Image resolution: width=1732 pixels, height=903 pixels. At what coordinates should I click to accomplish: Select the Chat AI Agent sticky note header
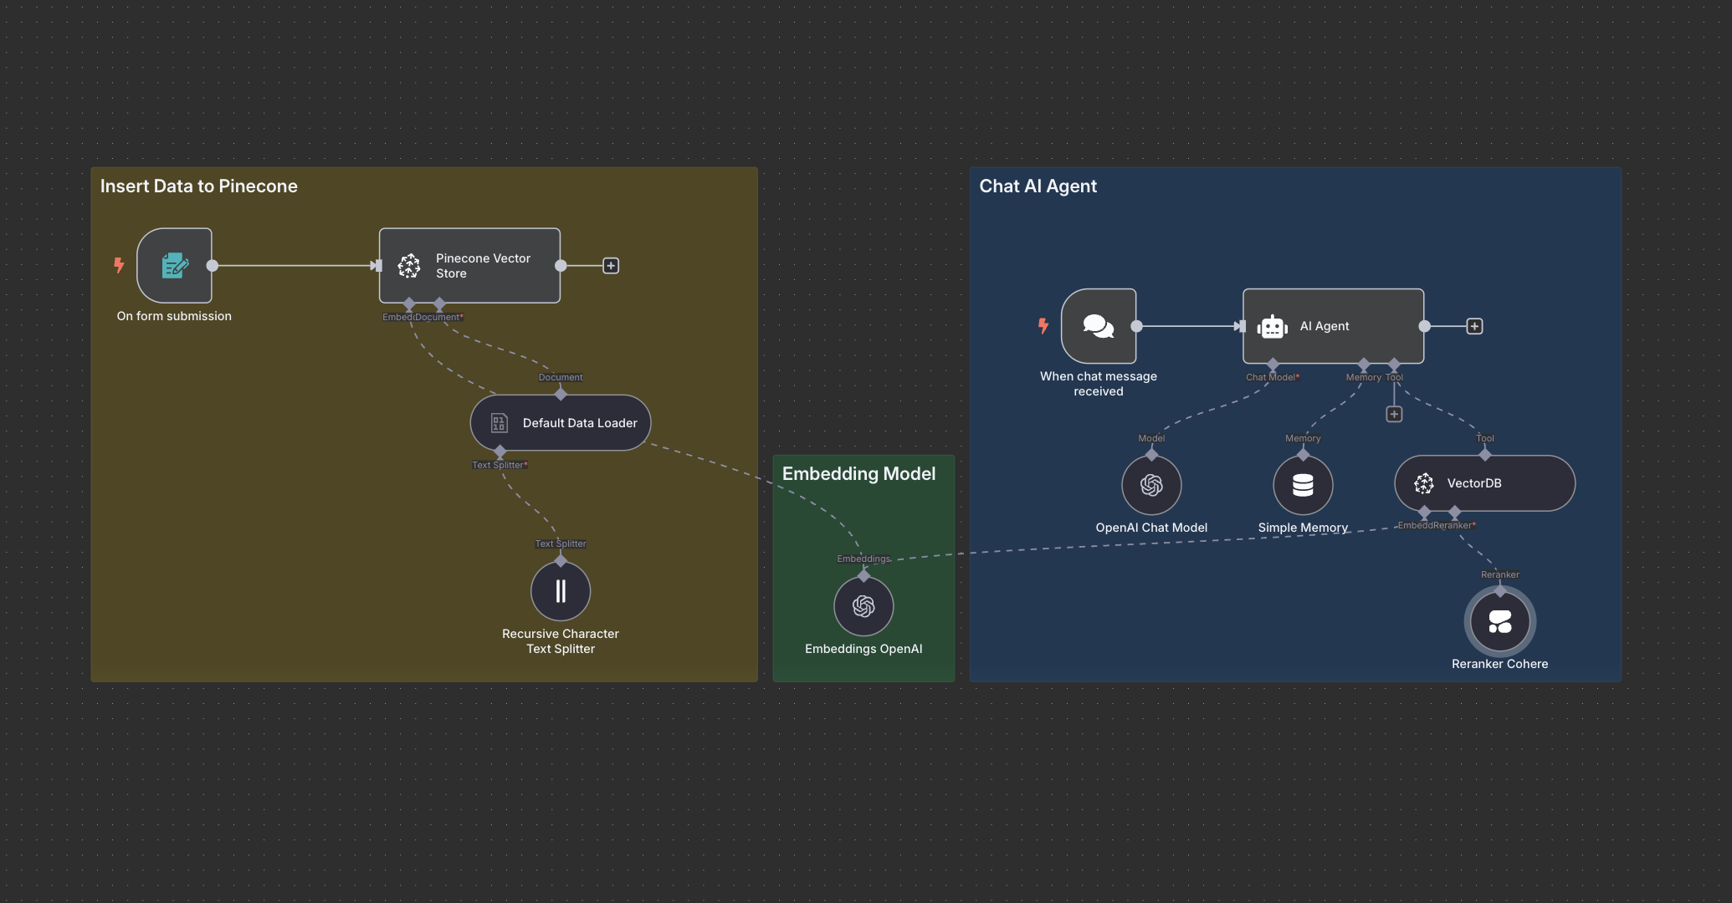[1038, 186]
